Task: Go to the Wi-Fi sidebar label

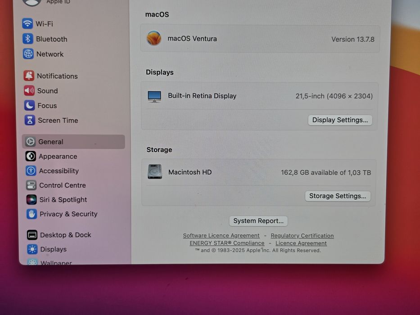Action: click(x=45, y=24)
